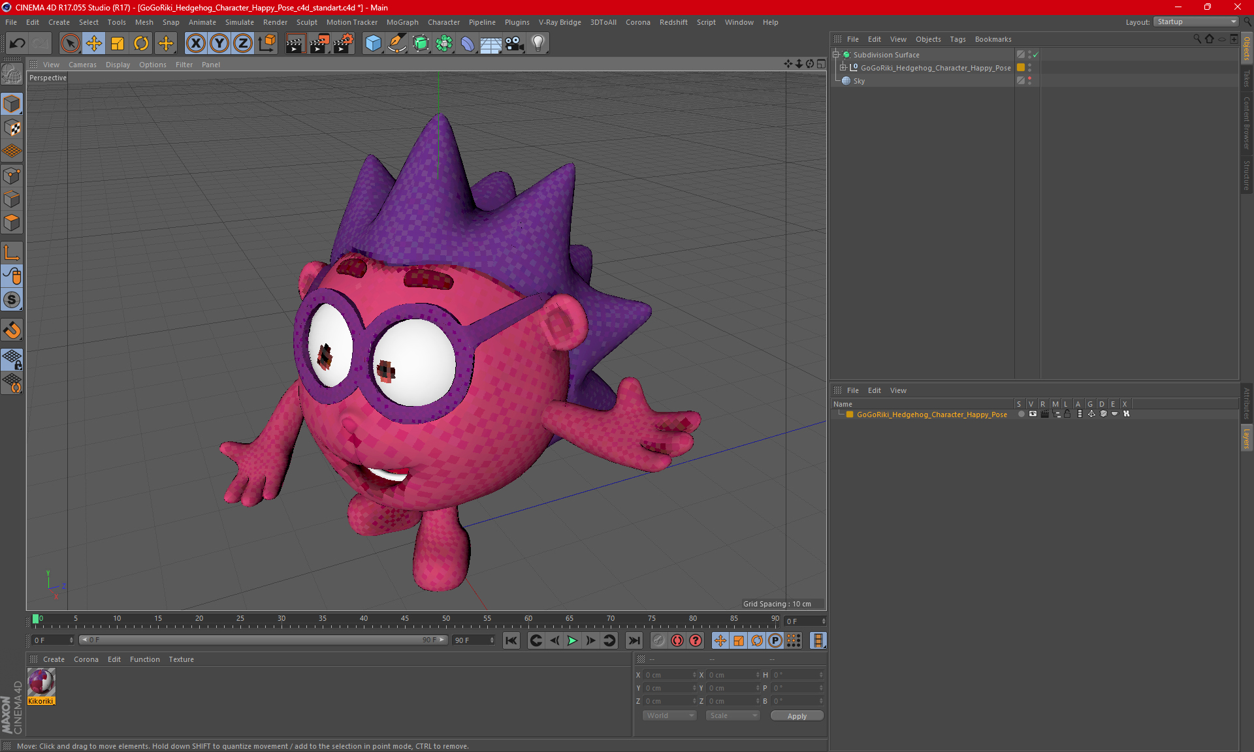Click the Kikoriki material thumbnail
The height and width of the screenshot is (752, 1254).
[41, 683]
